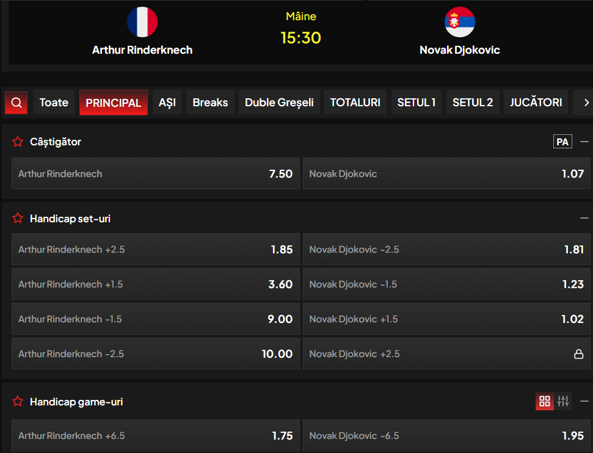Screen dimensions: 593x453
Task: Favorite the Câștigător market star
Action: tap(18, 142)
